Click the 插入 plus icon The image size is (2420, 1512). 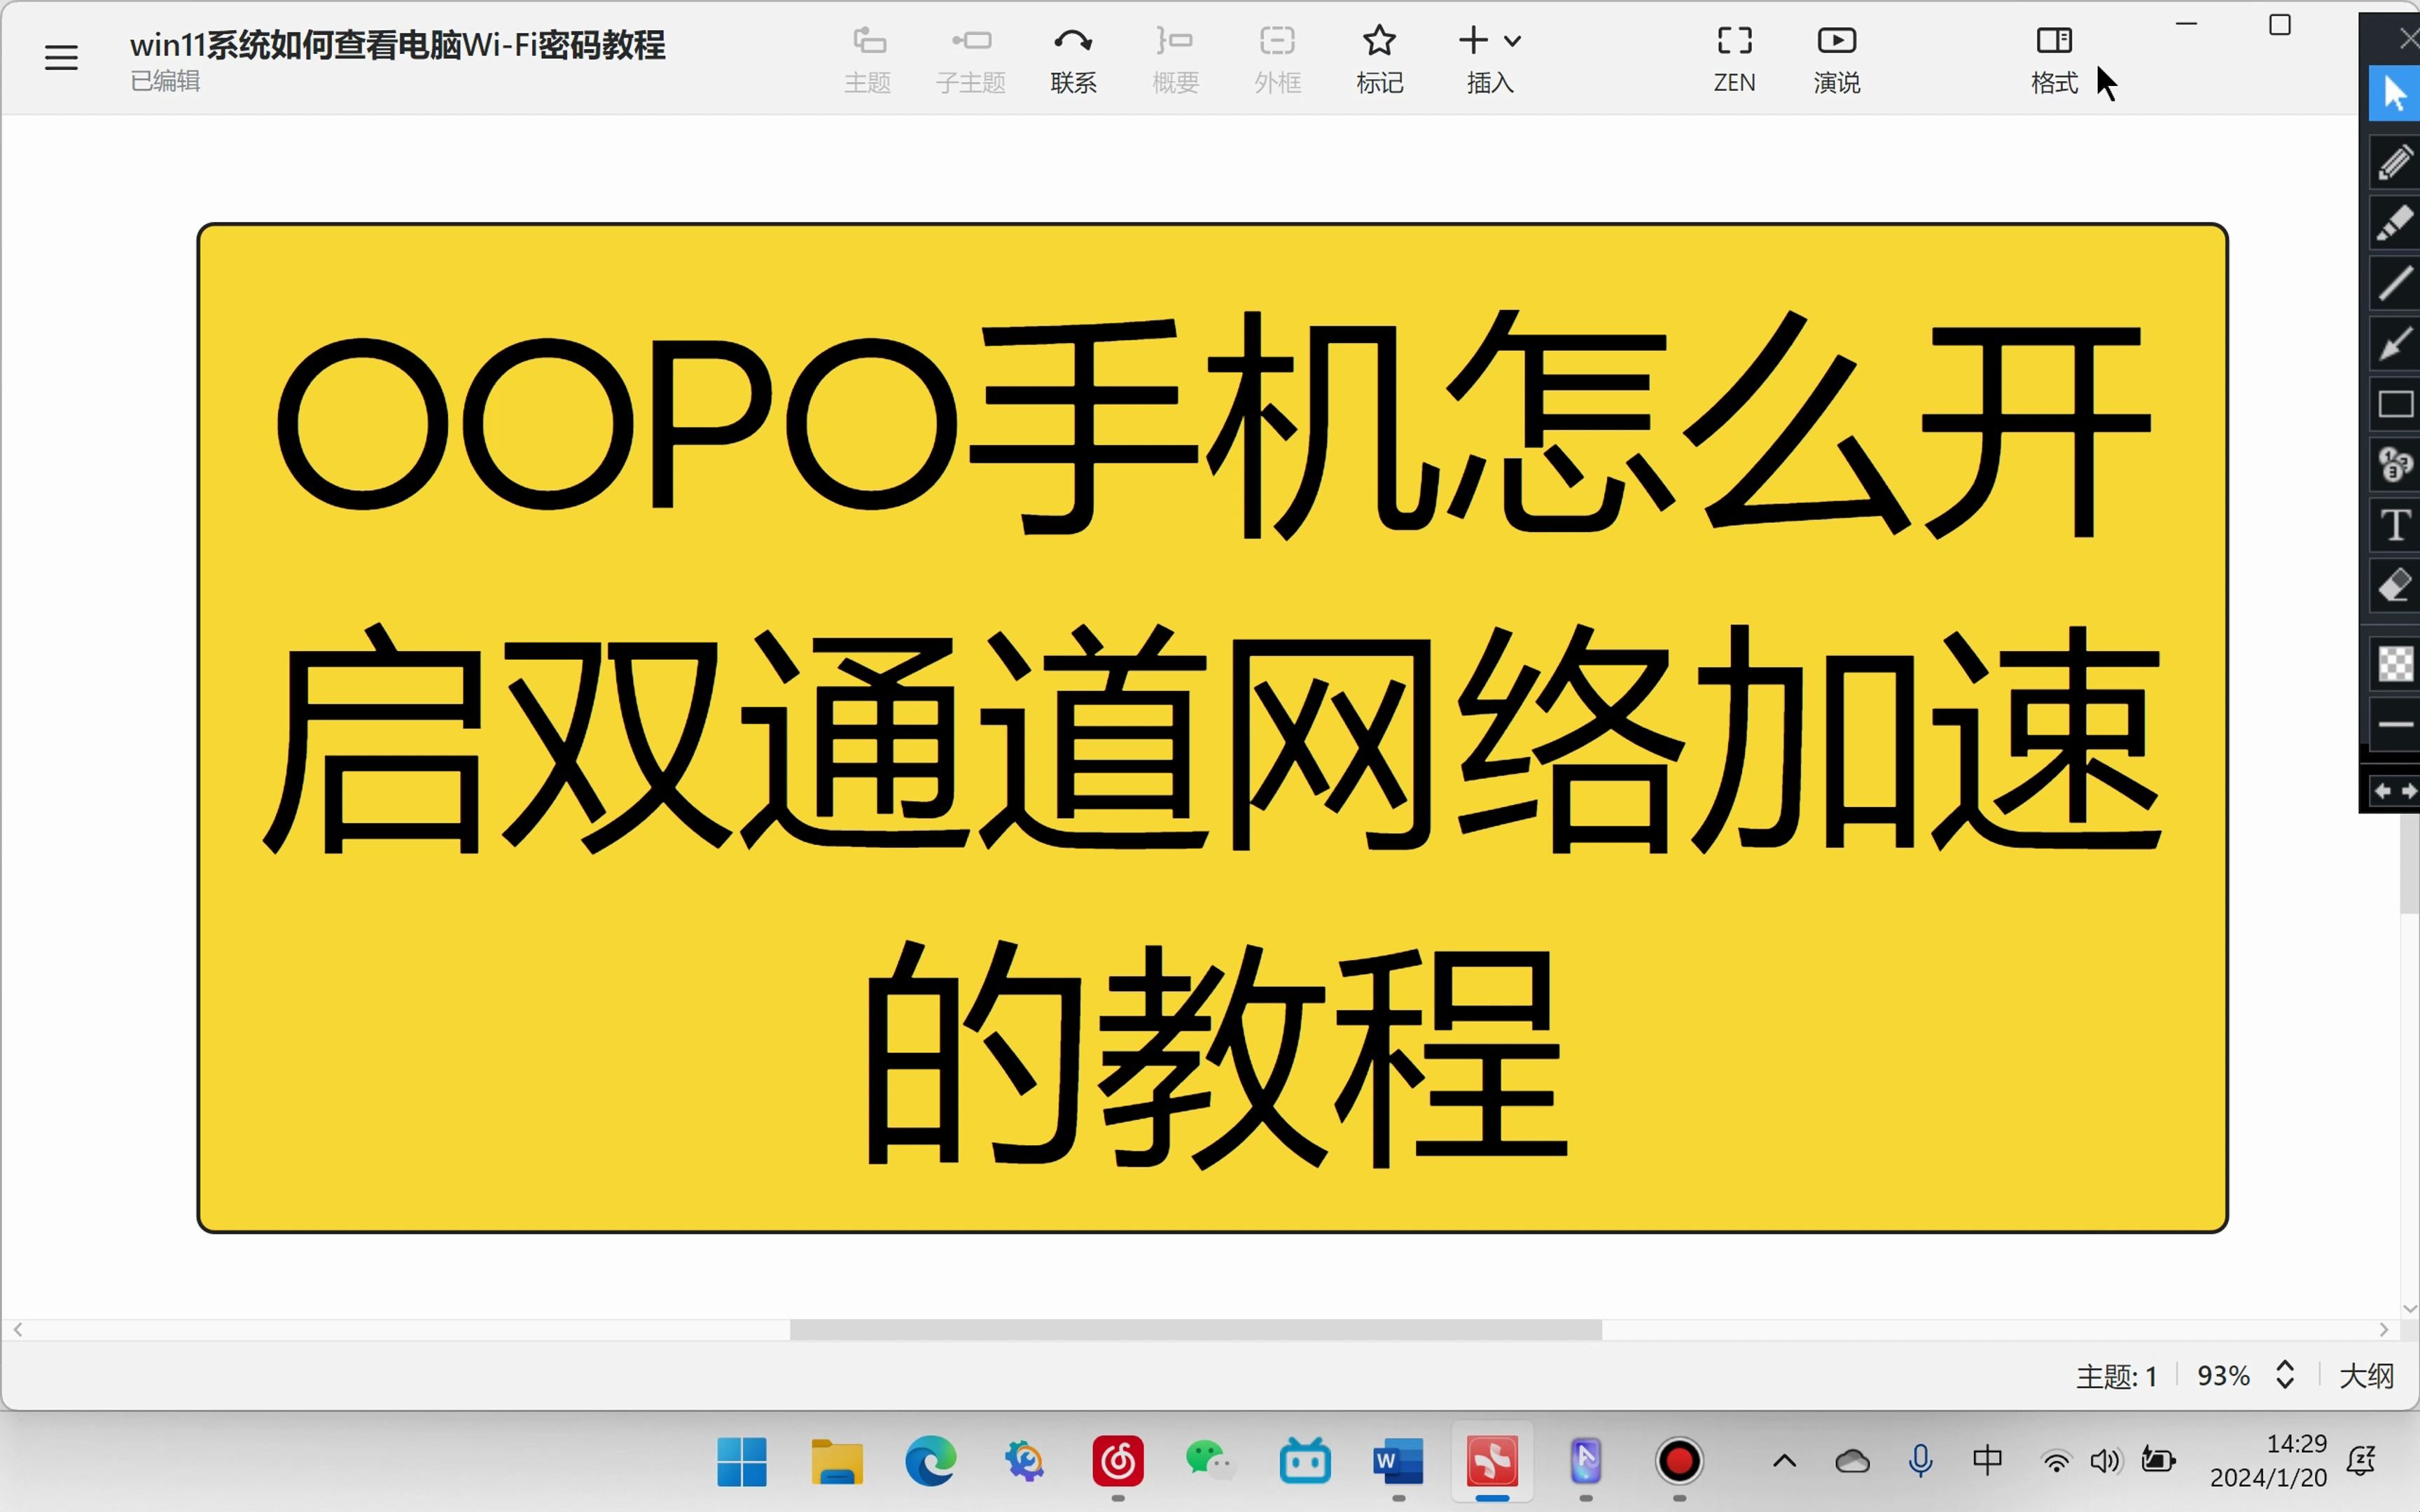[1473, 41]
